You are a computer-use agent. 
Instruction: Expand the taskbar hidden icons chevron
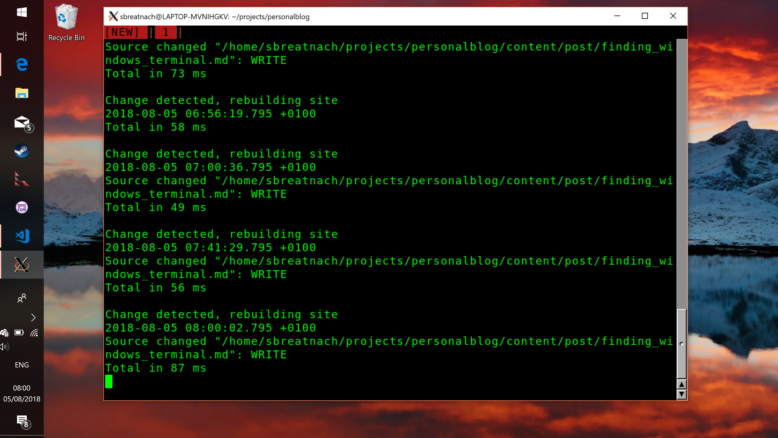click(33, 317)
